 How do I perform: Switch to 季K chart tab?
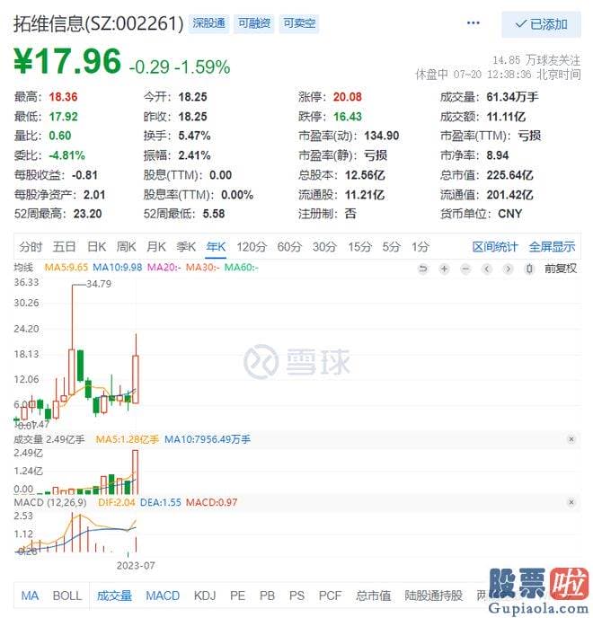[186, 247]
